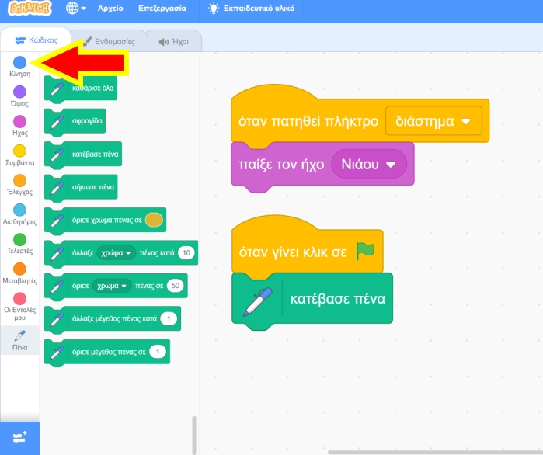Viewport: 543px width, 455px height.
Task: Click the Add Extension button at bottom-left
Action: pyautogui.click(x=20, y=437)
